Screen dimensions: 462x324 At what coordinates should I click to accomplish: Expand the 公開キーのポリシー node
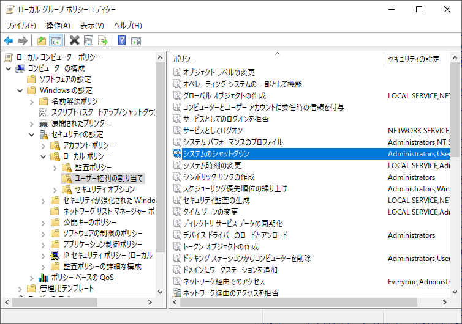pyautogui.click(x=44, y=223)
